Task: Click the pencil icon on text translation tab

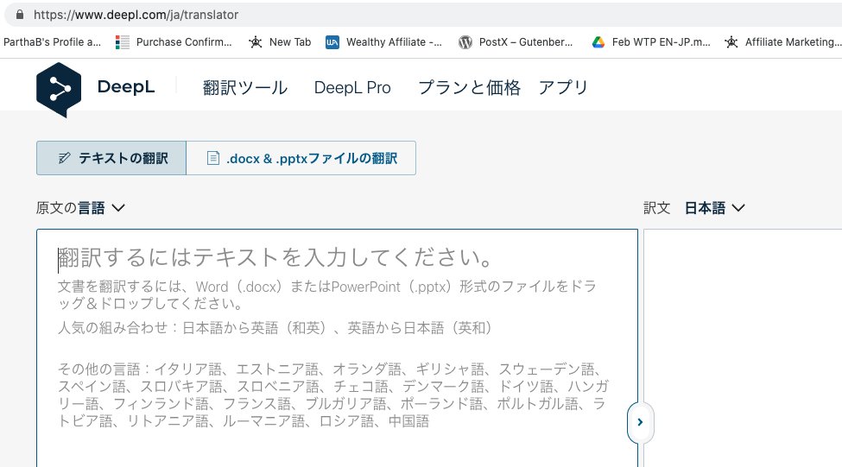Action: pos(65,158)
